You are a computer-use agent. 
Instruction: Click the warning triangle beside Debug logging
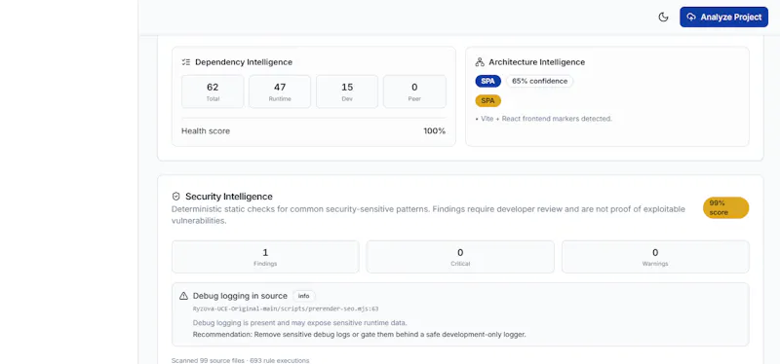tap(183, 296)
